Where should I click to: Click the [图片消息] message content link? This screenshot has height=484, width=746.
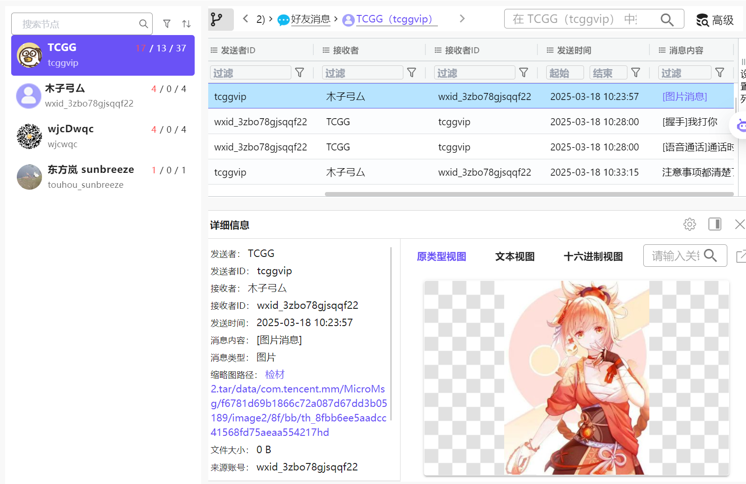[x=685, y=97]
